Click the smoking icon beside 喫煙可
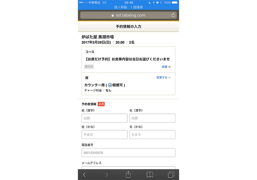The height and width of the screenshot is (180, 257). [x=110, y=85]
